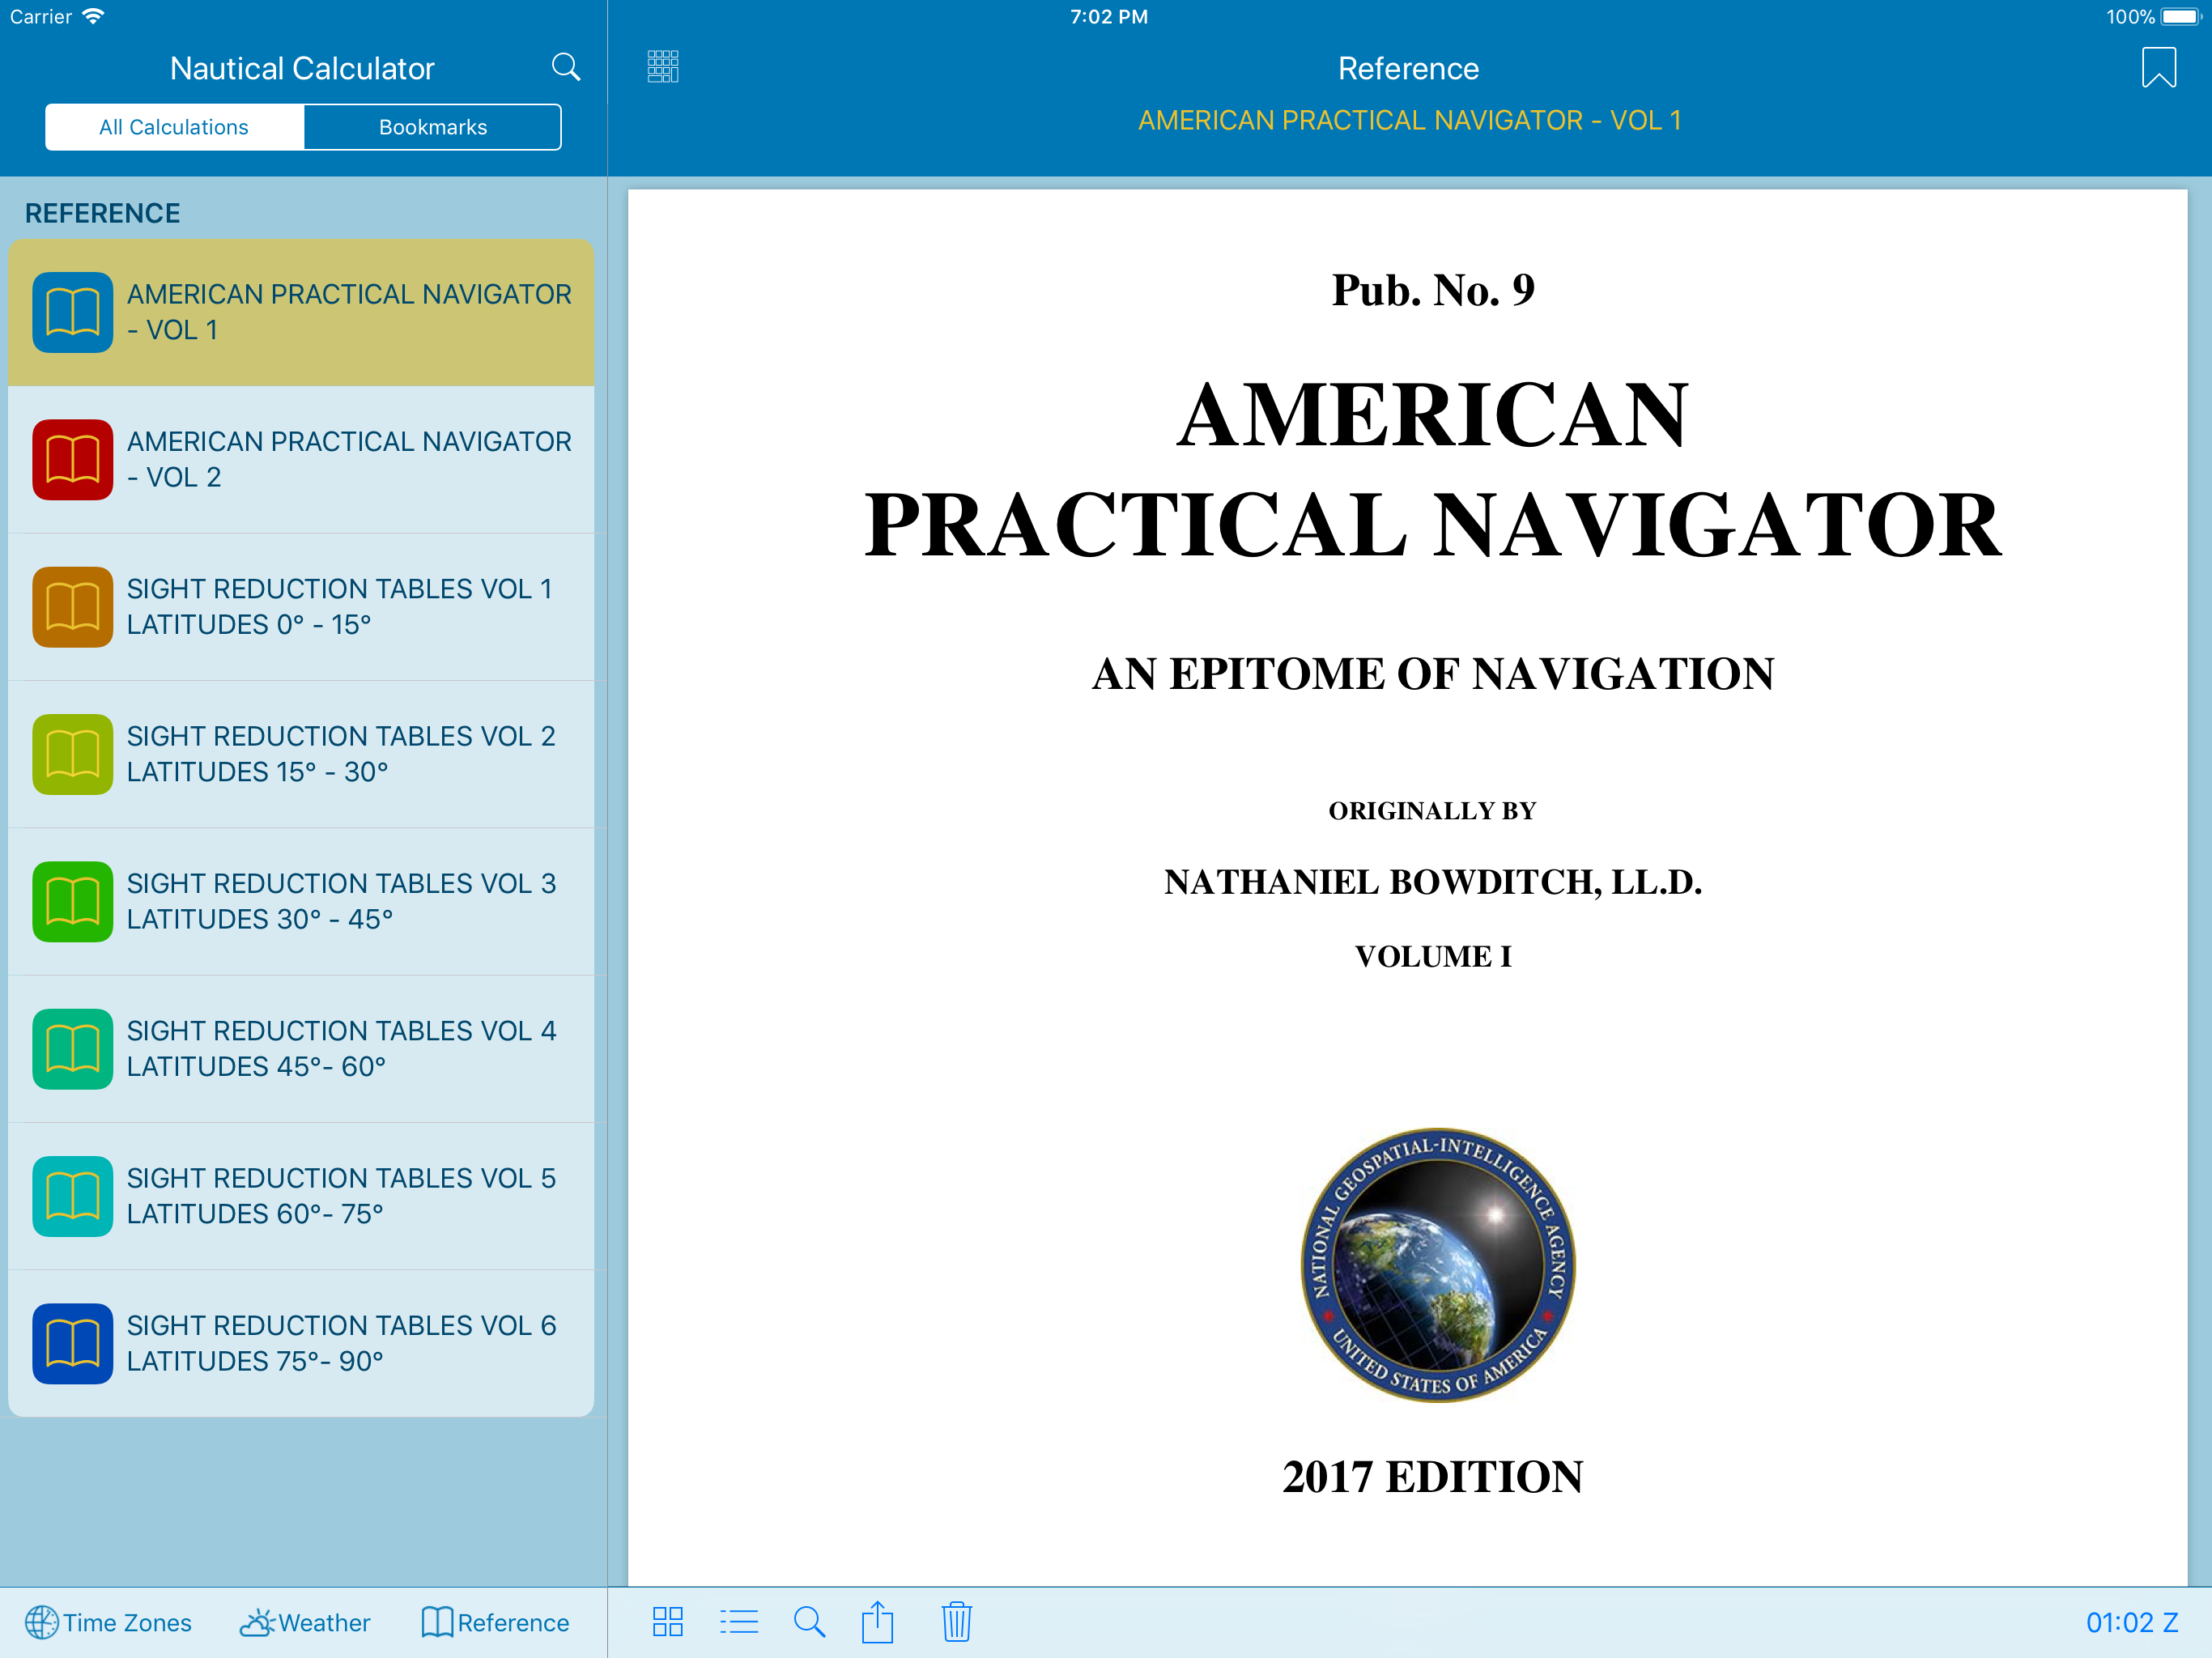
Task: Switch to All Calculations segment
Action: [174, 127]
